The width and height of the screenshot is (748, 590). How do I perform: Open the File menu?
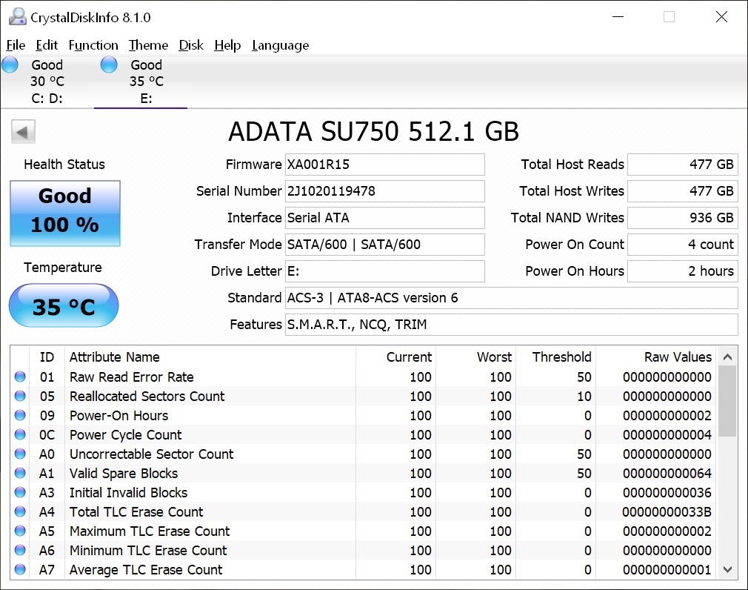[x=16, y=45]
